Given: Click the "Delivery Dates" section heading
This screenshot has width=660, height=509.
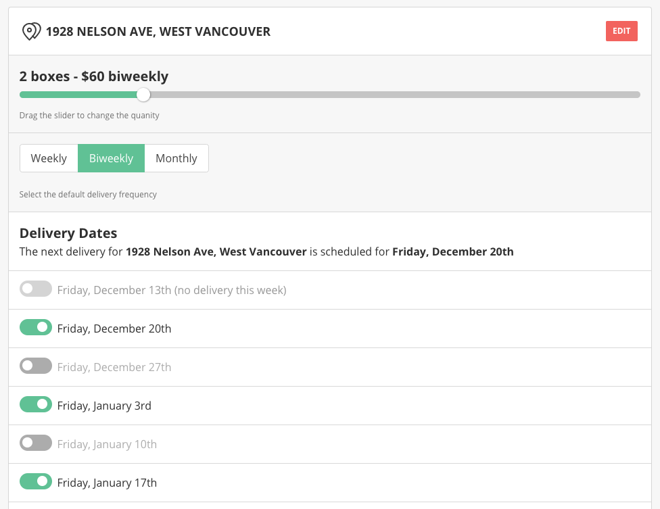Looking at the screenshot, I should pos(68,233).
